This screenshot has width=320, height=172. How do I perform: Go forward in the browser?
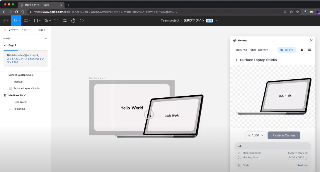pyautogui.click(x=10, y=12)
